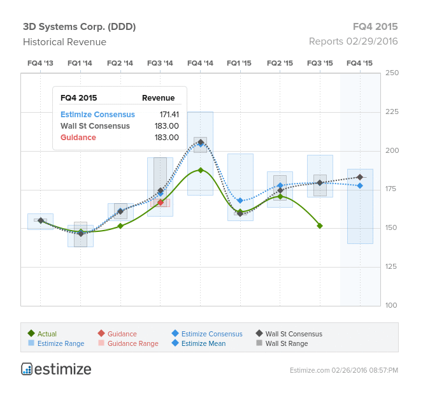Click the FQ4 2015 header at top right
This screenshot has height=395, width=430.
coord(375,27)
